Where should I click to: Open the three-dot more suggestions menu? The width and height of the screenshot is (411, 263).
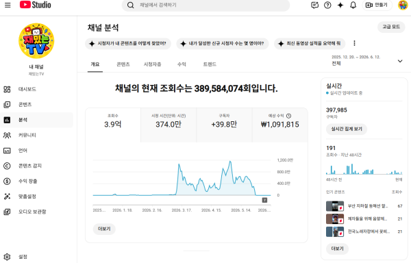tap(354, 43)
